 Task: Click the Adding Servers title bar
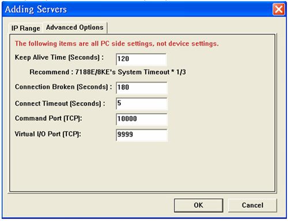[134, 9]
